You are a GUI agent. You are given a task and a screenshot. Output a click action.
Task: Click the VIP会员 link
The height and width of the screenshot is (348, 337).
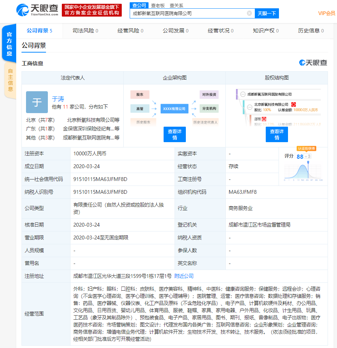click(x=326, y=13)
